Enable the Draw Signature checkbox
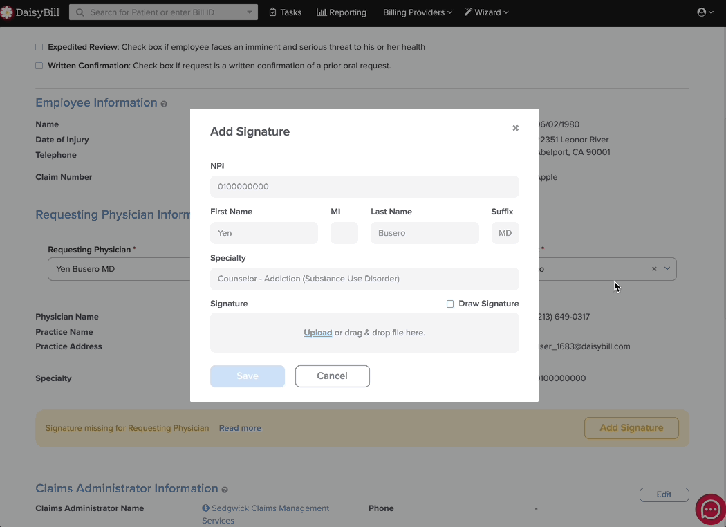The width and height of the screenshot is (726, 527). [450, 304]
